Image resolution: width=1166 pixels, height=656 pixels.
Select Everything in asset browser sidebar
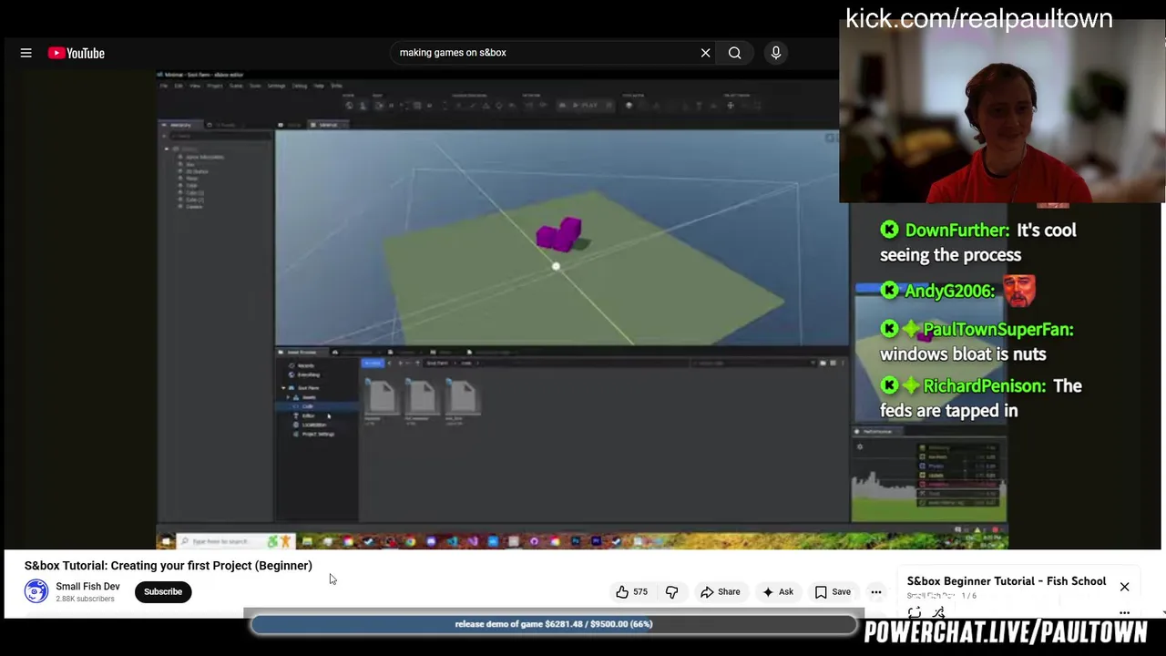308,374
